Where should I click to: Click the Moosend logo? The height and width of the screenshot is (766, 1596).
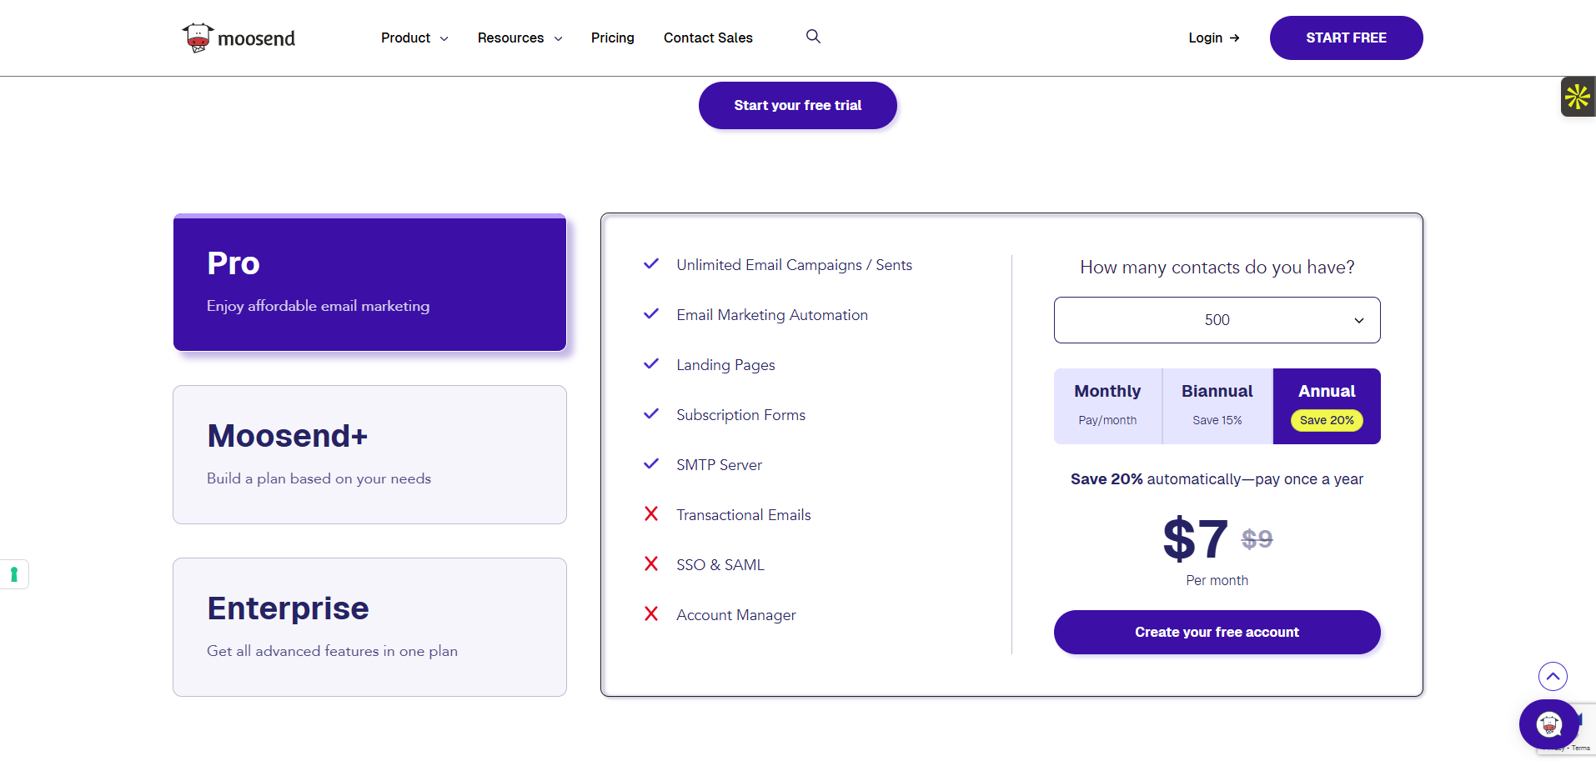pyautogui.click(x=238, y=38)
